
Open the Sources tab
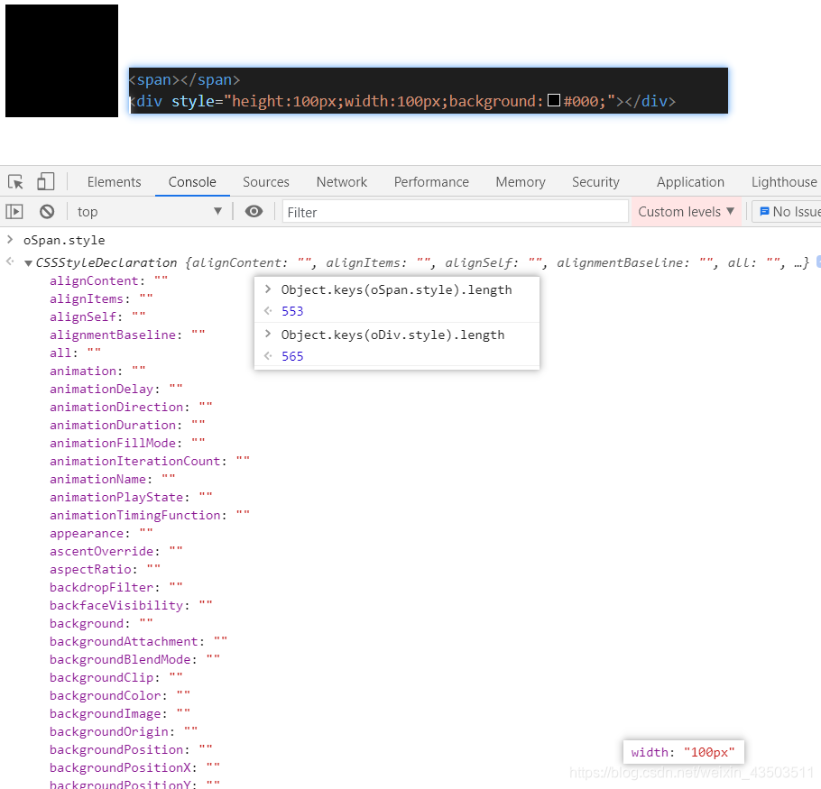point(266,181)
